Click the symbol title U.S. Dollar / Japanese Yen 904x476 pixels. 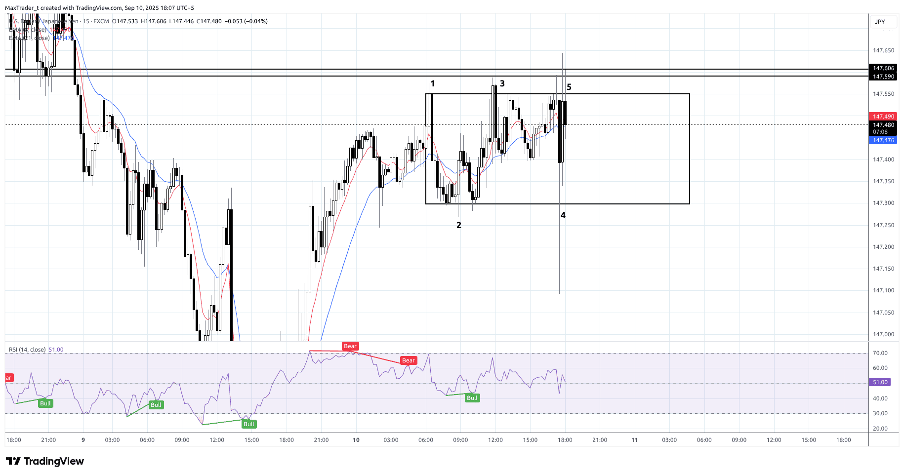(x=44, y=21)
